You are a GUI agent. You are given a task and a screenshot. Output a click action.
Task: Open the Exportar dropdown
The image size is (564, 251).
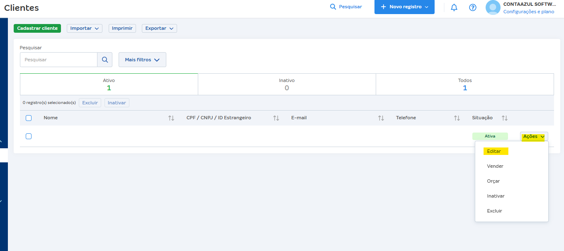[x=159, y=28]
